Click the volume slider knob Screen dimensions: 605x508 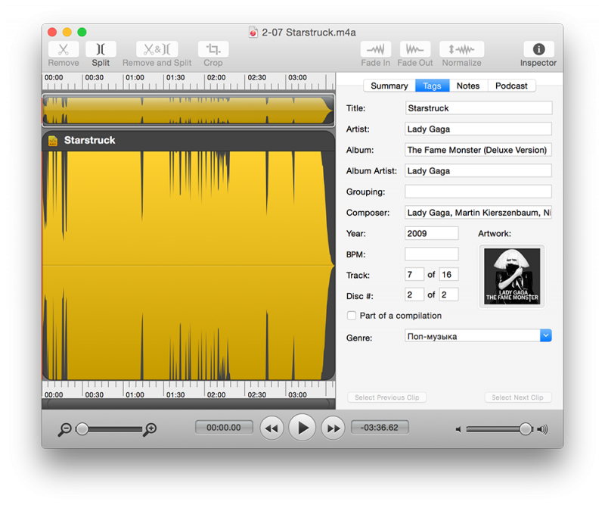click(526, 429)
